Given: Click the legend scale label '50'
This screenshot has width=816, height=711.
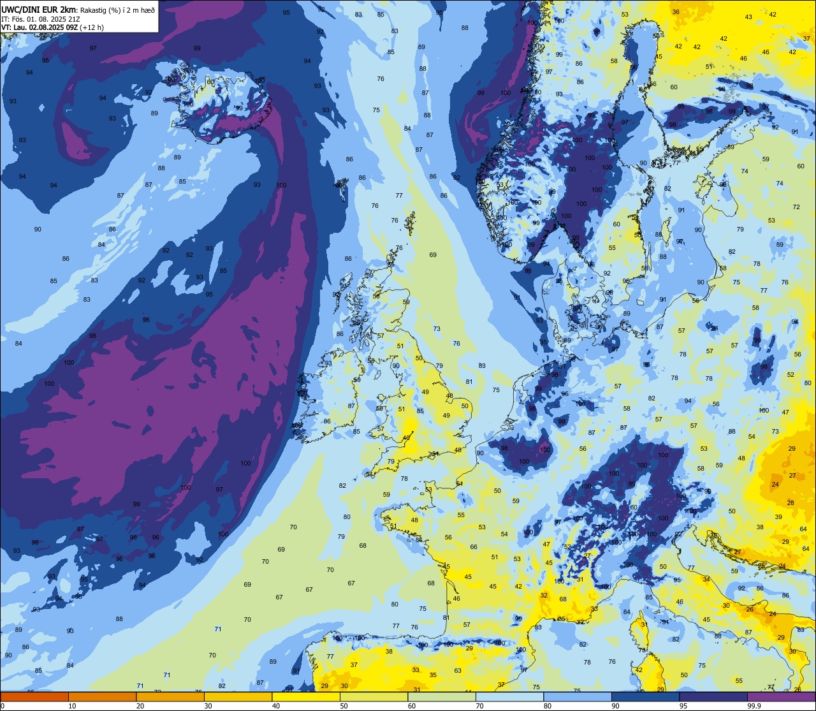Looking at the screenshot, I should point(344,706).
